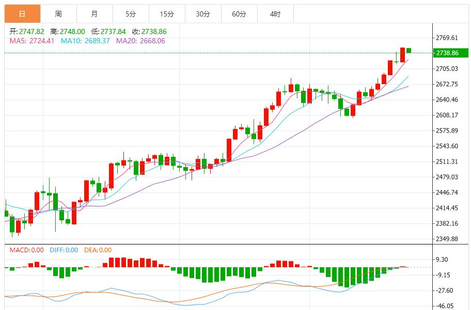Click the DEA: 0.00 legend label

(x=98, y=250)
